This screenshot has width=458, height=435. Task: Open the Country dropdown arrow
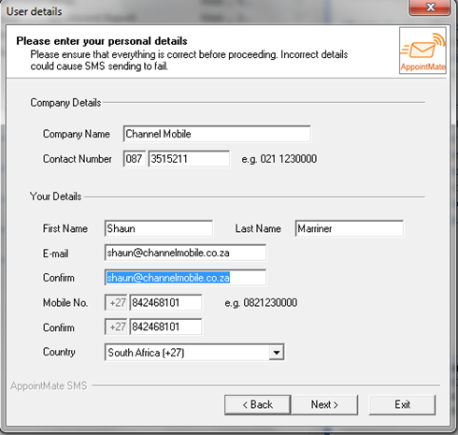point(277,353)
